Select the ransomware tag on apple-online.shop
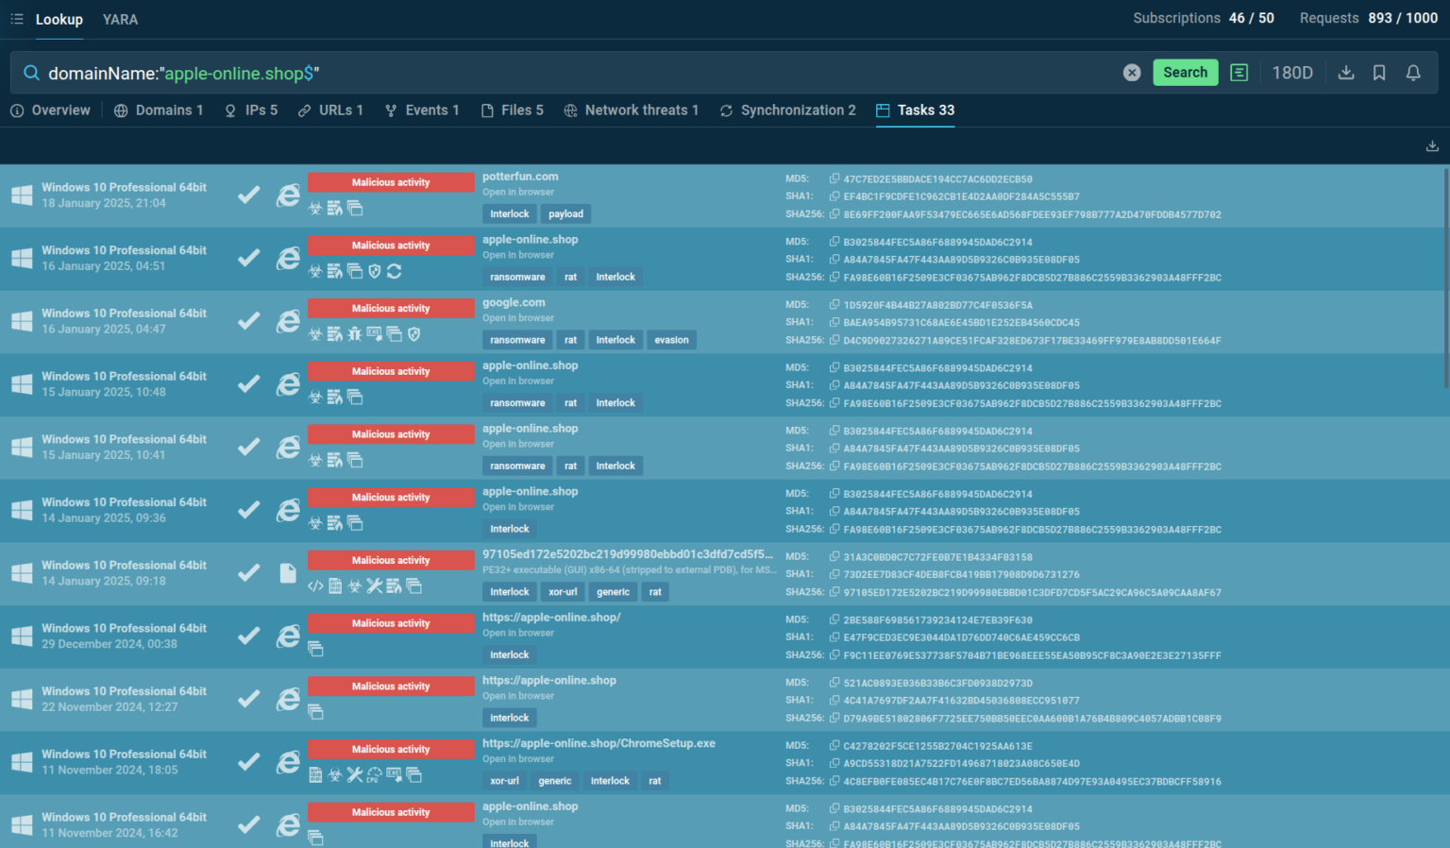 516,277
